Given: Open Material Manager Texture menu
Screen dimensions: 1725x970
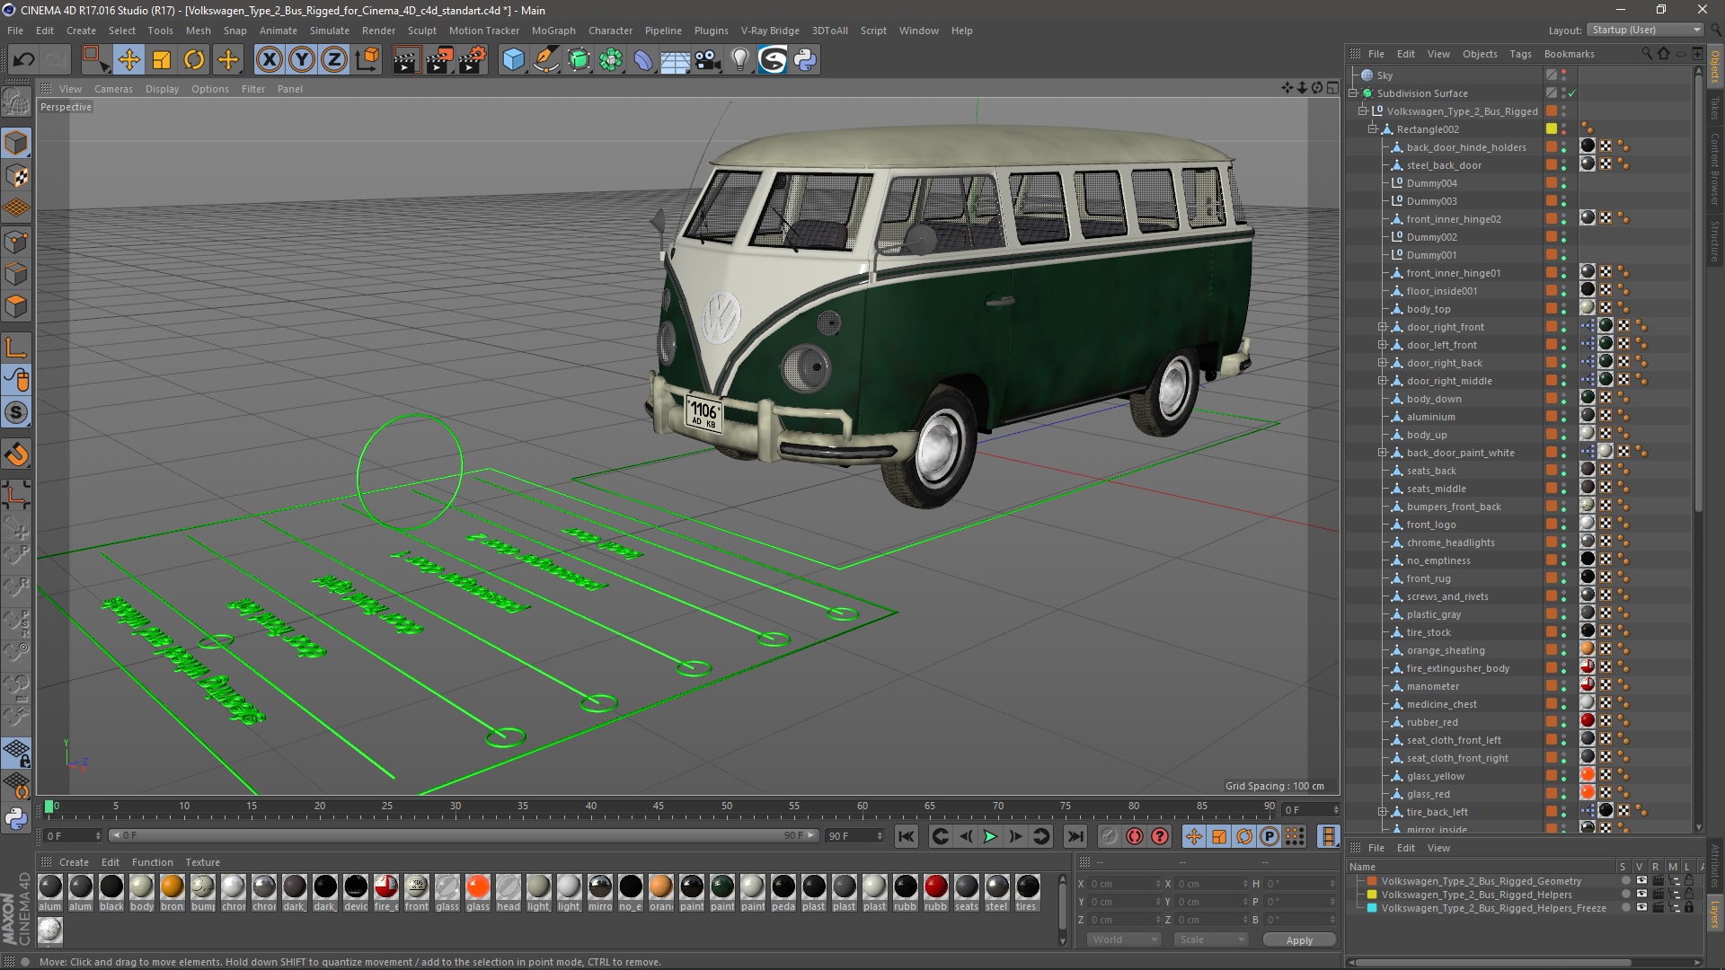Looking at the screenshot, I should (202, 862).
